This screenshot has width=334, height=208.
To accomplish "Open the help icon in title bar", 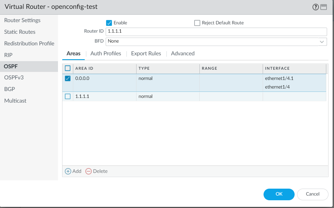I will [x=315, y=7].
